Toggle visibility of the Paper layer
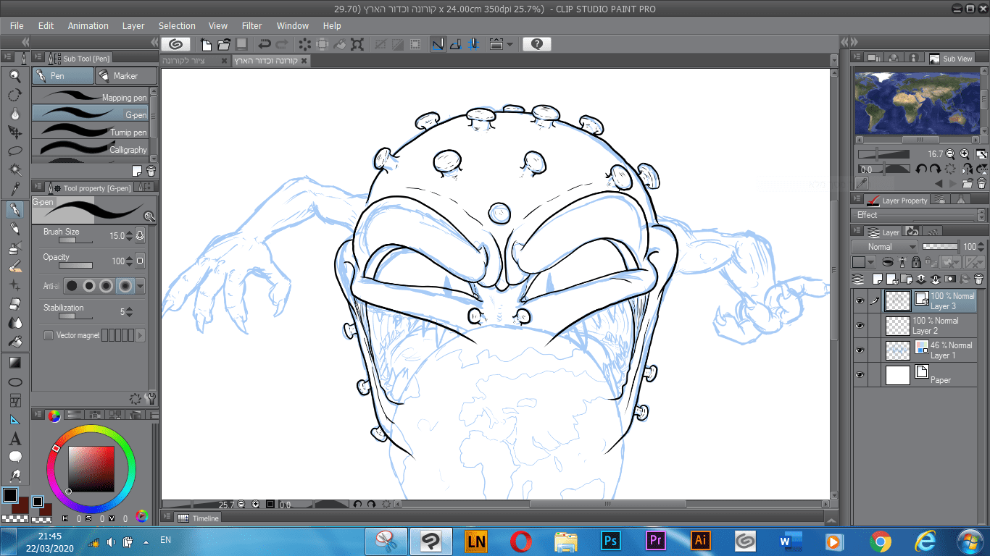 point(860,375)
